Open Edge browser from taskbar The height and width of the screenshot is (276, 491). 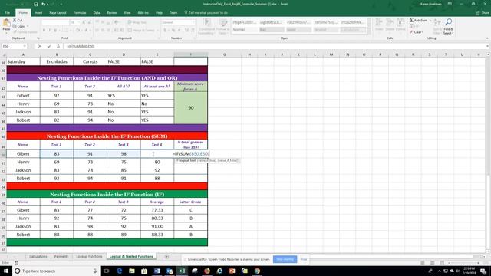click(120, 271)
